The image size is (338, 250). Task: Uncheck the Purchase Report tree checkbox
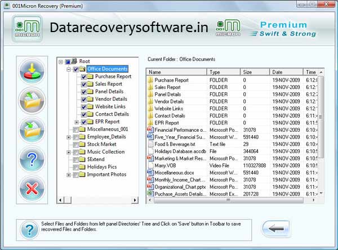tap(83, 77)
